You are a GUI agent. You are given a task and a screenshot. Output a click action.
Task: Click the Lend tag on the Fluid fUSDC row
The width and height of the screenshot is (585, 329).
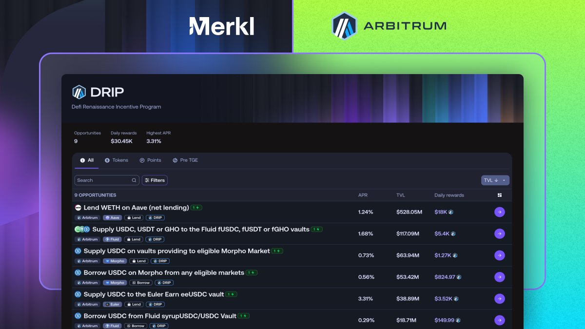(x=134, y=239)
